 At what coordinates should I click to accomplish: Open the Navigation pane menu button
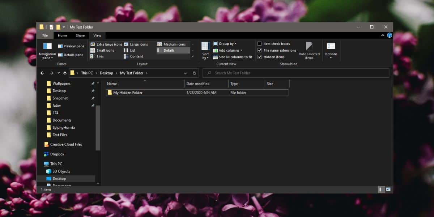[47, 51]
